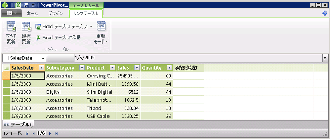This screenshot has width=330, height=139.
Task: Open the [SalesDate] name box dropdown
Action: point(44,58)
